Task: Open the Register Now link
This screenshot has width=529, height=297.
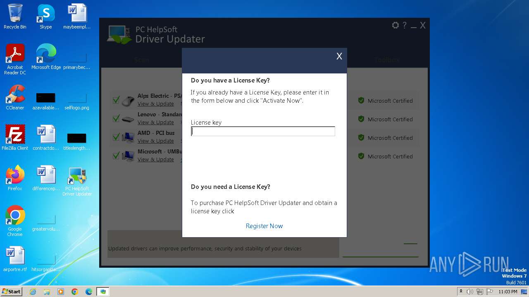Action: (264, 226)
